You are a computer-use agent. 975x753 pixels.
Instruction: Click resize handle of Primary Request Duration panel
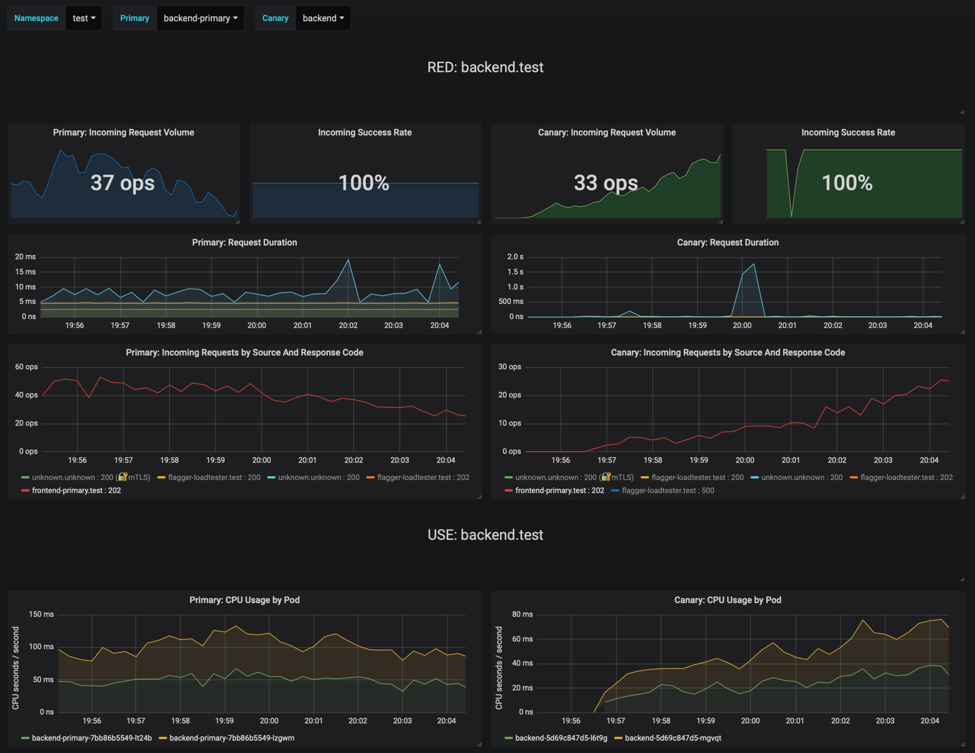click(x=479, y=332)
